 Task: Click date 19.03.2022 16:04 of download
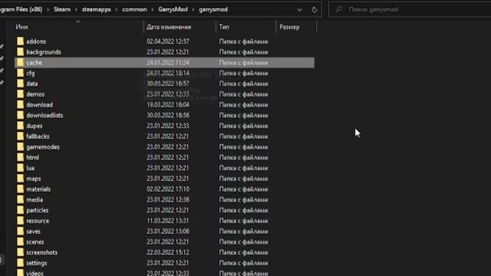168,105
